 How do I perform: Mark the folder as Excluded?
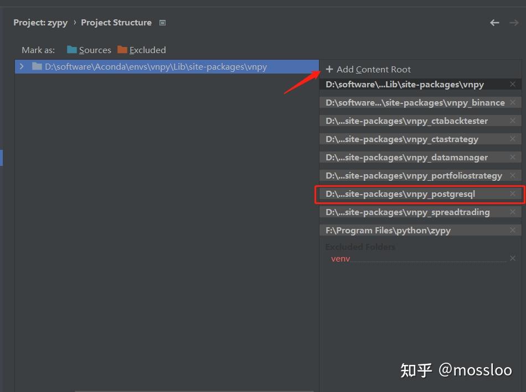point(146,50)
